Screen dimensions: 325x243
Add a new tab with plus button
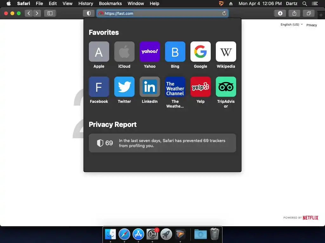click(x=321, y=15)
